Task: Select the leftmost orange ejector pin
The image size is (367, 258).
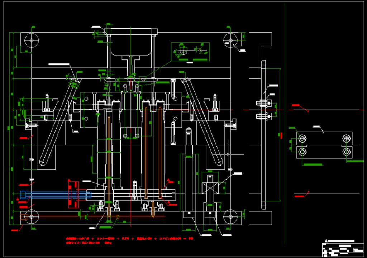Action: pyautogui.click(x=108, y=161)
